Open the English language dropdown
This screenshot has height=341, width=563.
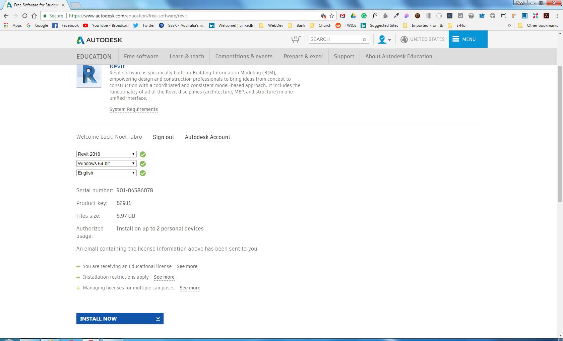point(106,173)
